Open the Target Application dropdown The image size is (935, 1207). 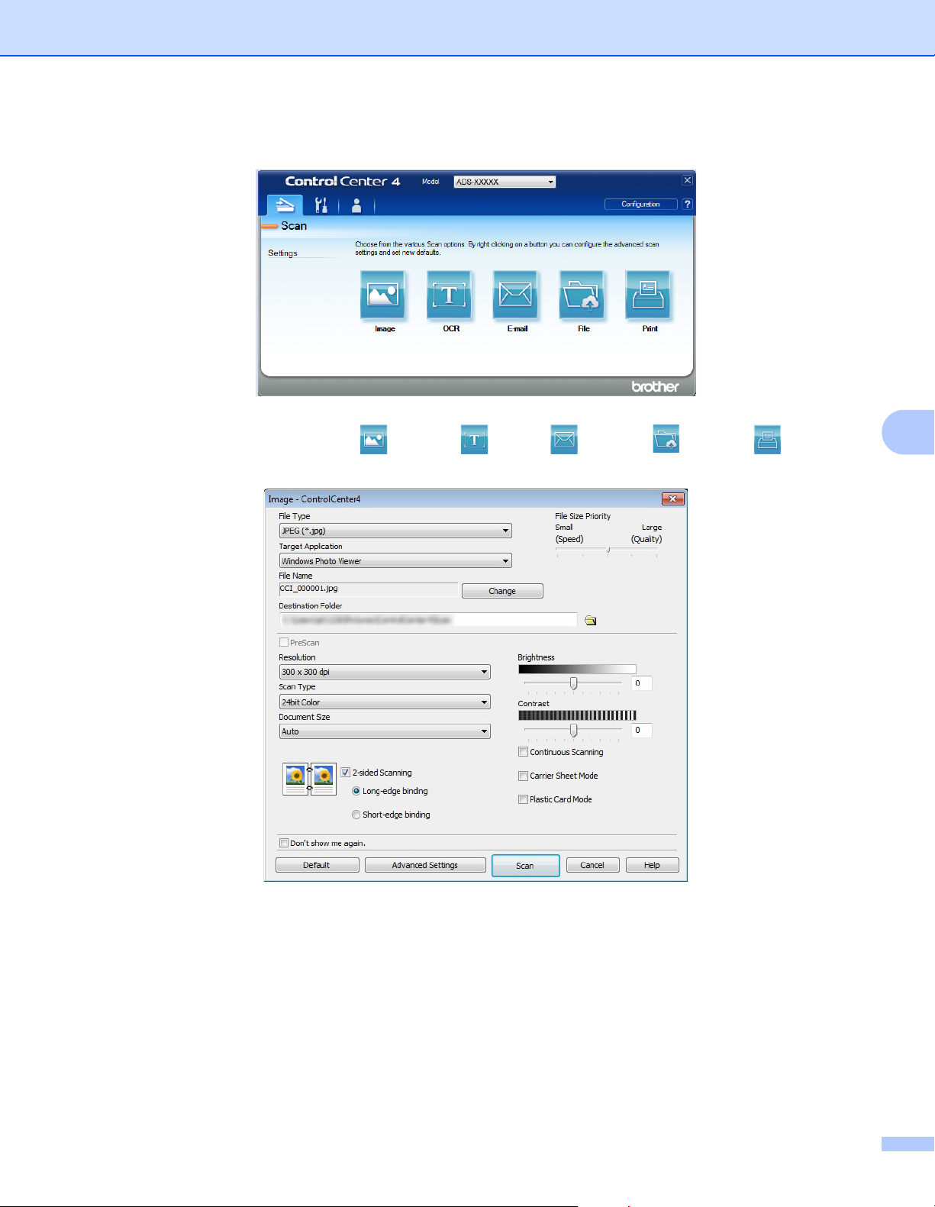(395, 561)
